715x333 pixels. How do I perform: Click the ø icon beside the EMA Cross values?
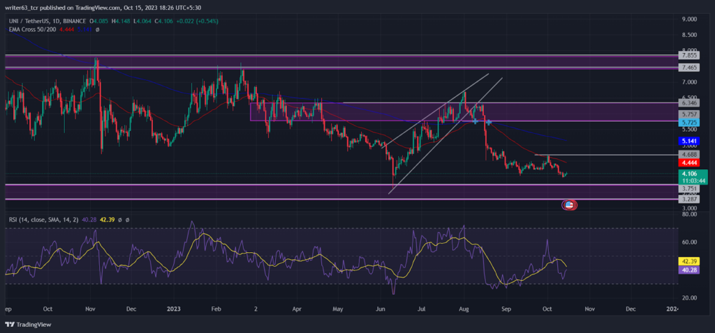point(98,29)
